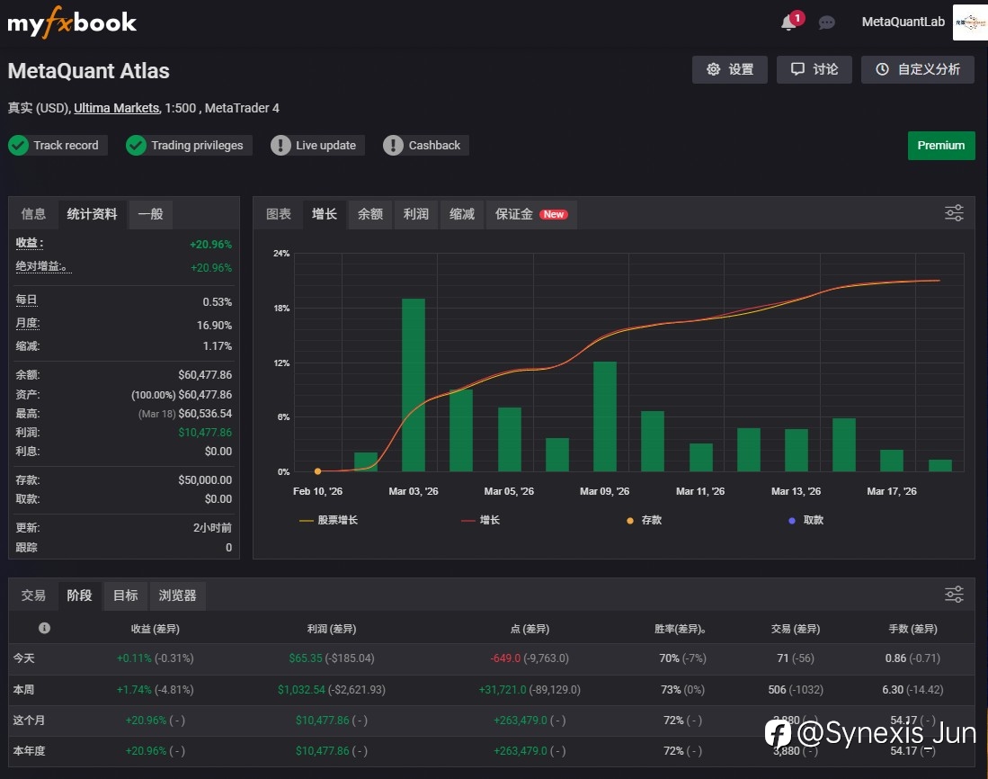Viewport: 988px width, 779px height.
Task: Select the 缩减 drawdown tab
Action: (x=462, y=214)
